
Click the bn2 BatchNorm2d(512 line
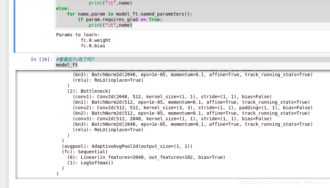[x=191, y=113]
